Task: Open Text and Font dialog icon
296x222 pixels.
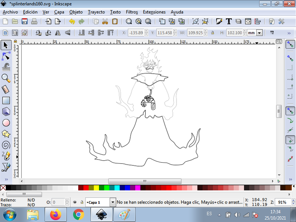Action: click(229, 21)
